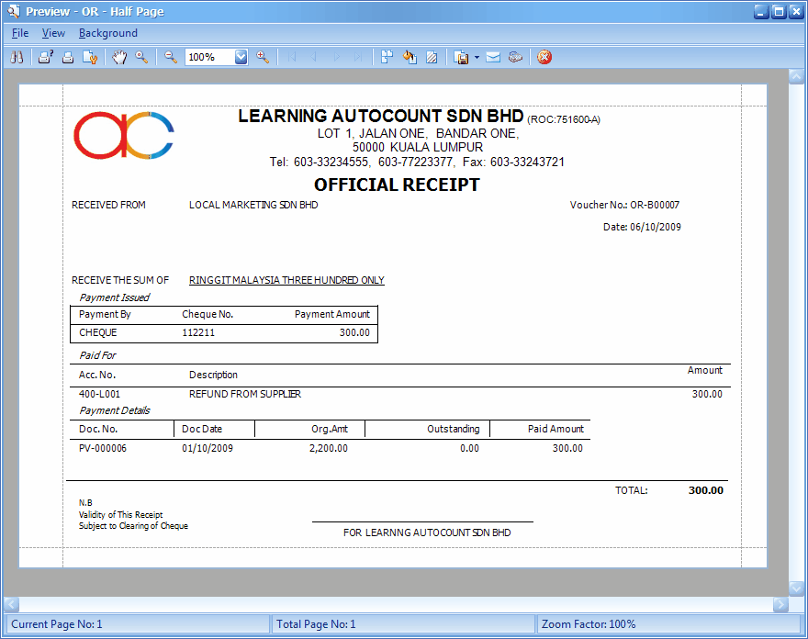Click the paint bucket Background Color icon

[410, 57]
